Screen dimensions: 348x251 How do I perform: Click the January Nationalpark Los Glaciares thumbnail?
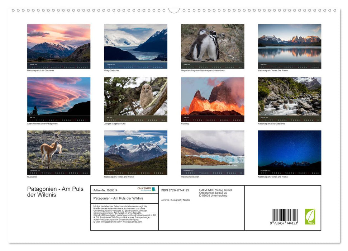click(x=59, y=46)
